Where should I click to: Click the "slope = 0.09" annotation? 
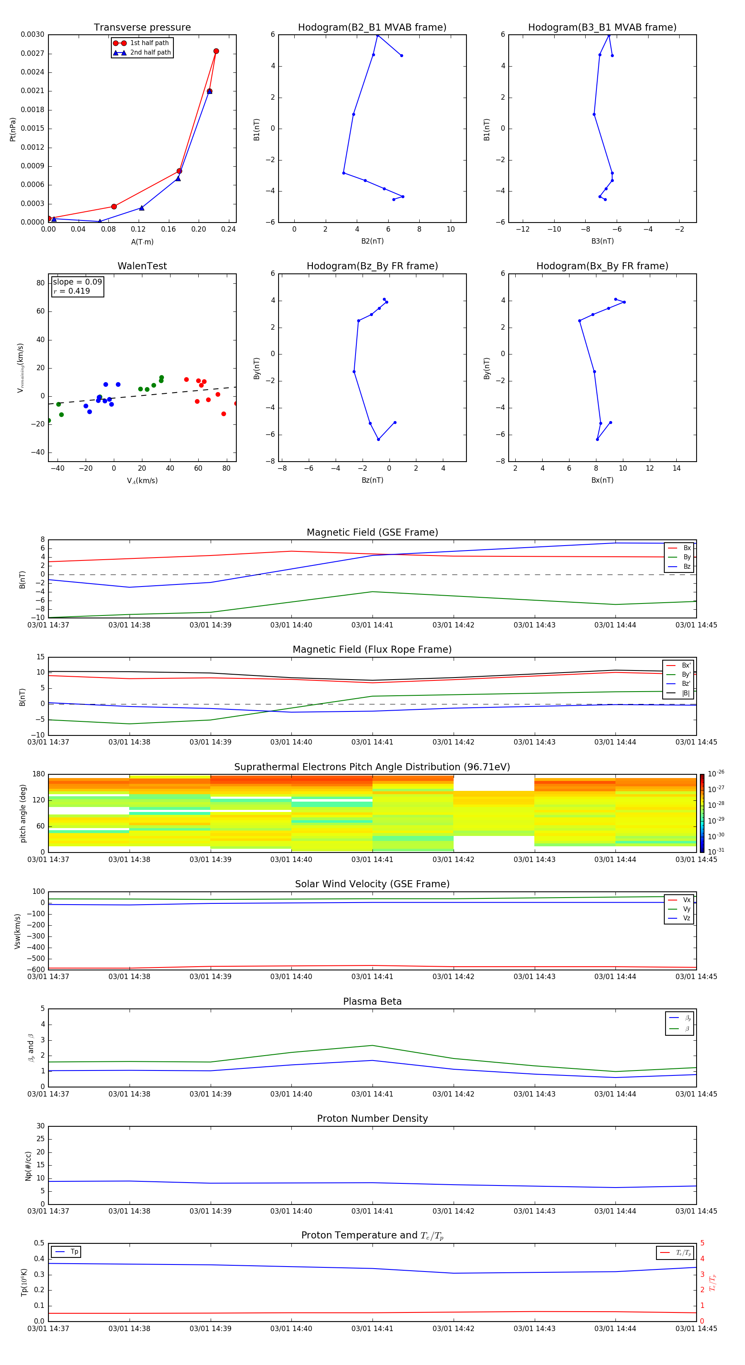(x=77, y=282)
